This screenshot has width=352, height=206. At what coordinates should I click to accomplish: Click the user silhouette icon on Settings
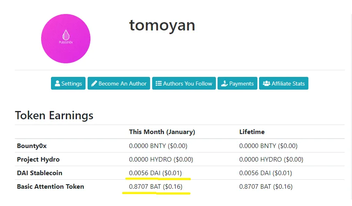58,83
